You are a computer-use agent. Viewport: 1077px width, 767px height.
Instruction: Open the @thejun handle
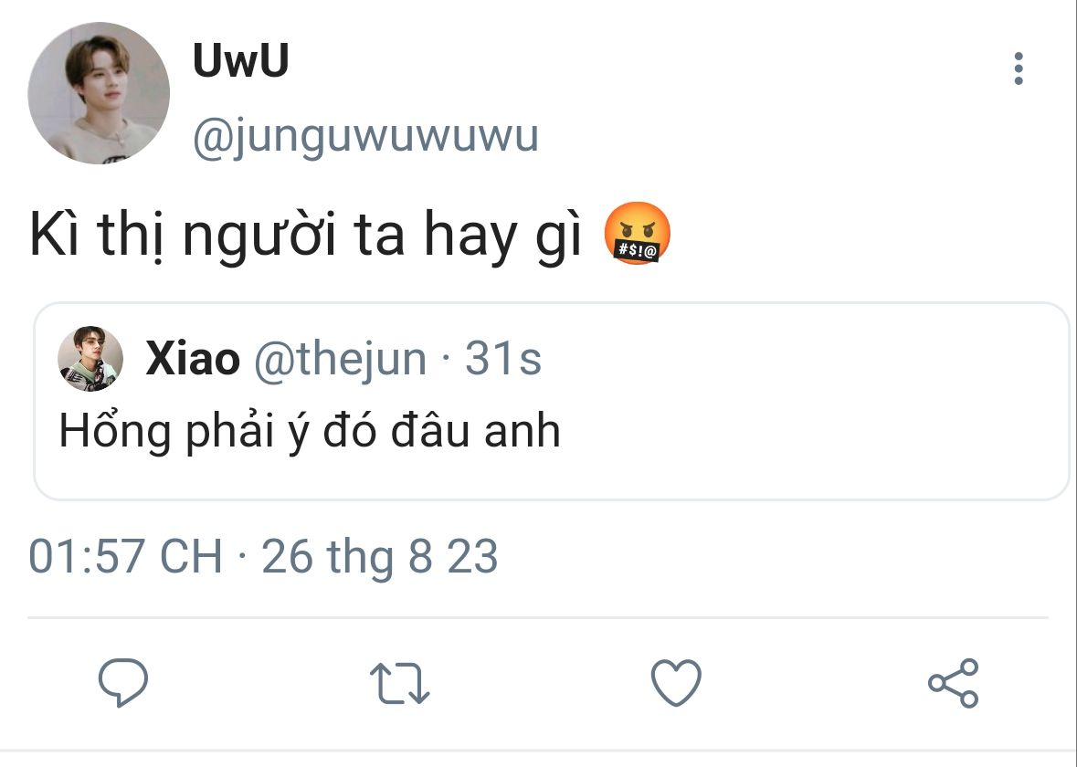coord(338,360)
